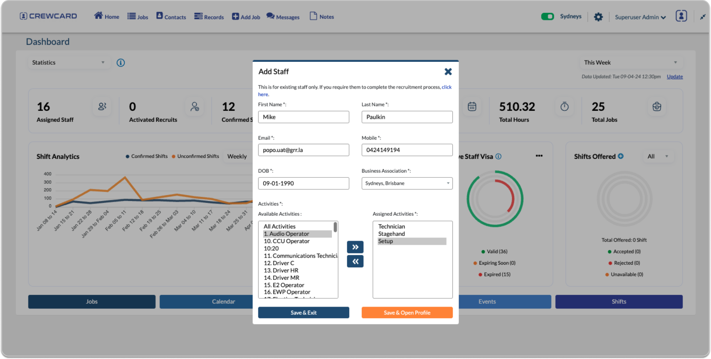Open the user profile card icon
This screenshot has height=359, width=711.
point(681,16)
